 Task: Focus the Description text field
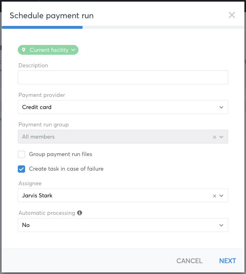(x=123, y=77)
